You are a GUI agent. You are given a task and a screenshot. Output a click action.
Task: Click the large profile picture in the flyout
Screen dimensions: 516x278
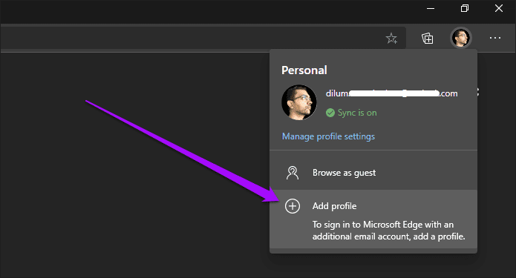point(299,102)
